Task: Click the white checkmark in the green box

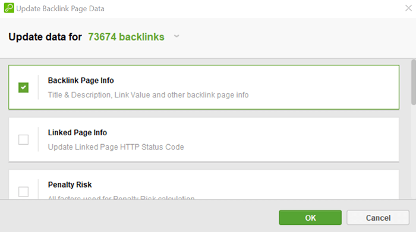Action: click(x=23, y=87)
